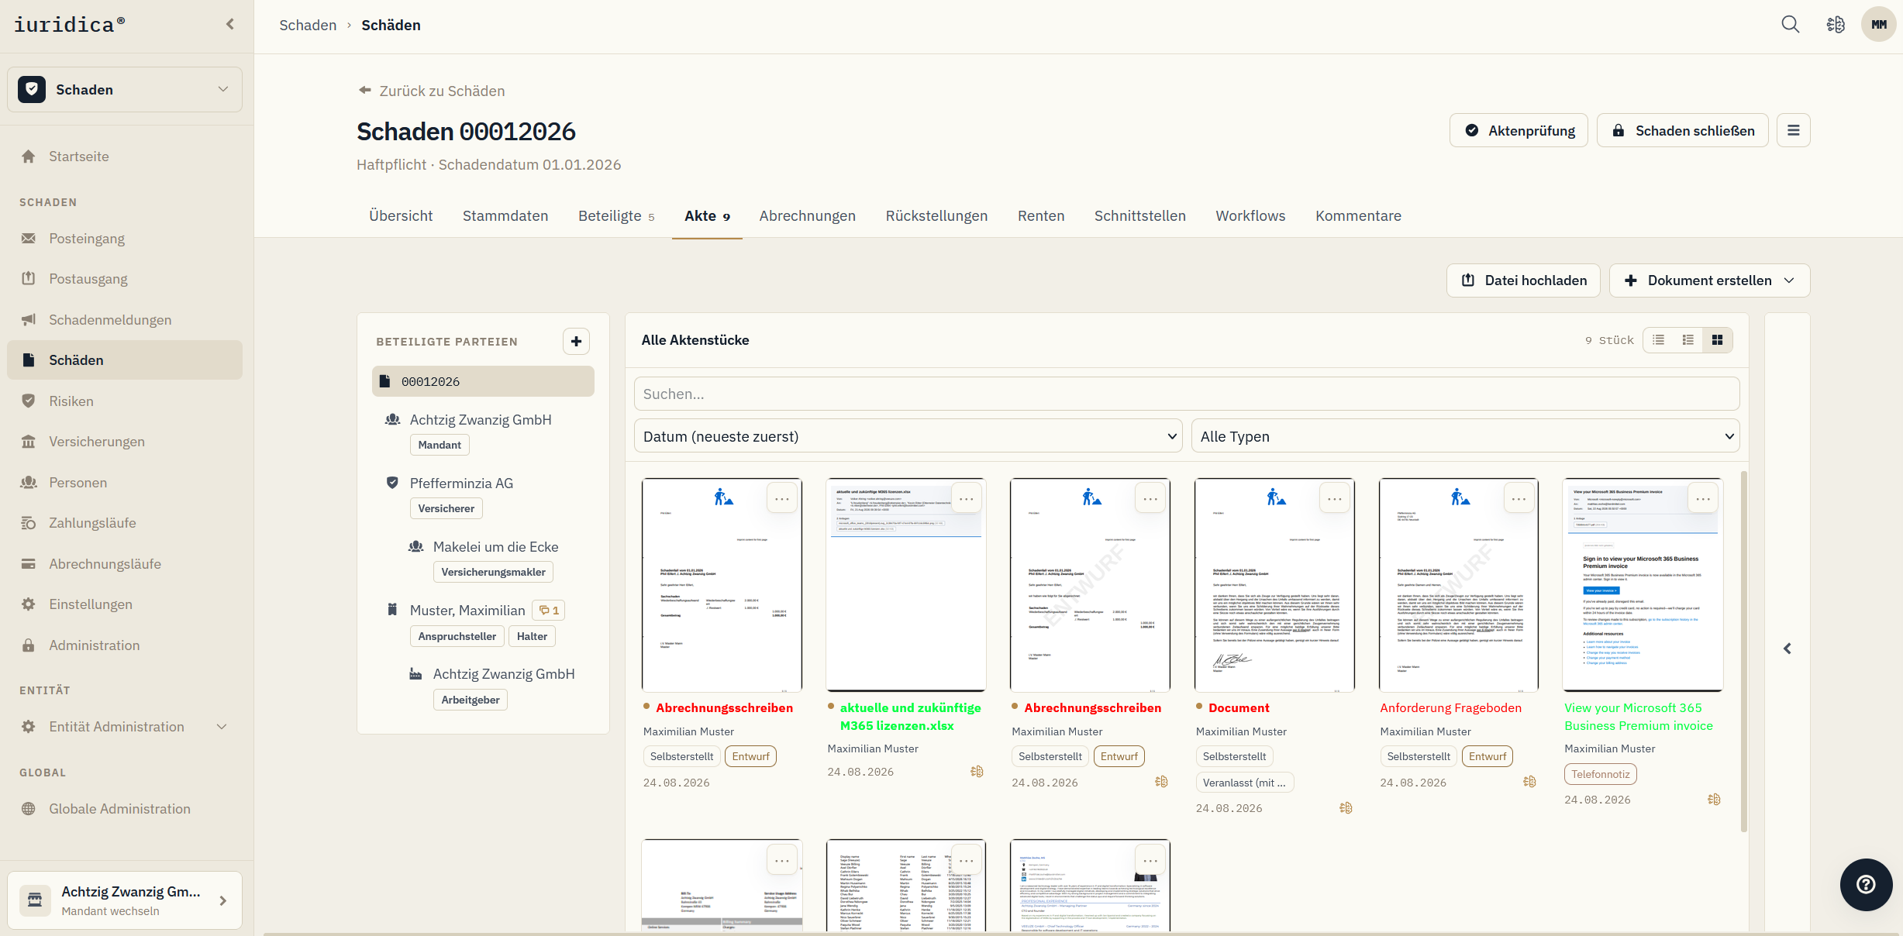Open the global search magnifier icon
Screen dimensions: 1903x936
[x=1791, y=24]
